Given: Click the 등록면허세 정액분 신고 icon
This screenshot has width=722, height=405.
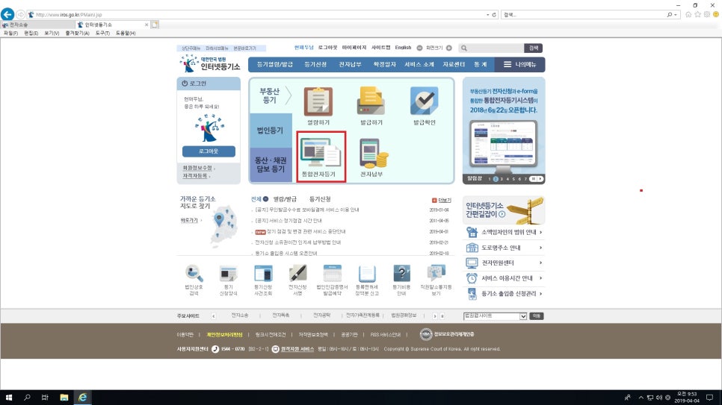Looking at the screenshot, I should tap(367, 273).
